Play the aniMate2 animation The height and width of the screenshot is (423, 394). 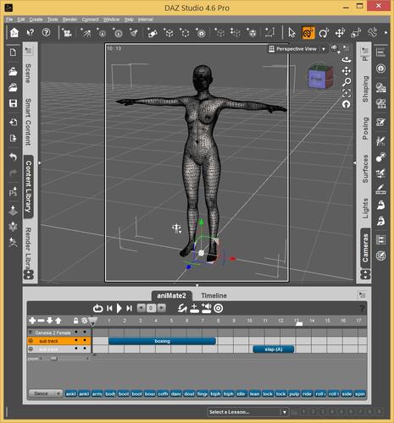tap(119, 308)
